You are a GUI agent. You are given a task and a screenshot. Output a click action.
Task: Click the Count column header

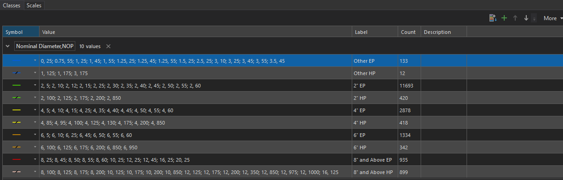tap(409, 32)
